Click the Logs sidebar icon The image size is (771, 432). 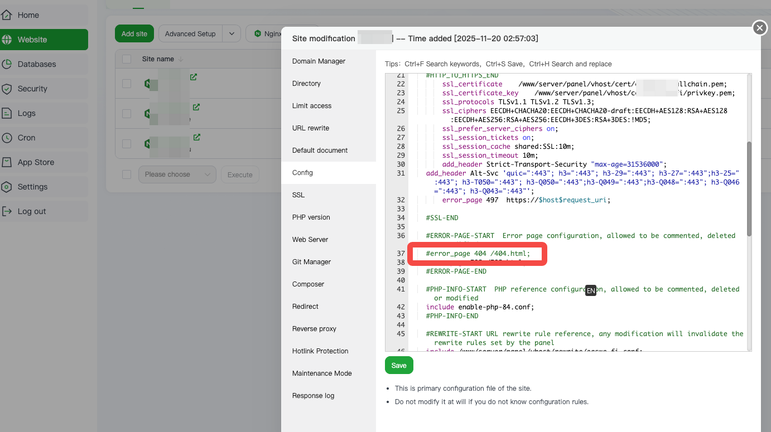(x=7, y=113)
